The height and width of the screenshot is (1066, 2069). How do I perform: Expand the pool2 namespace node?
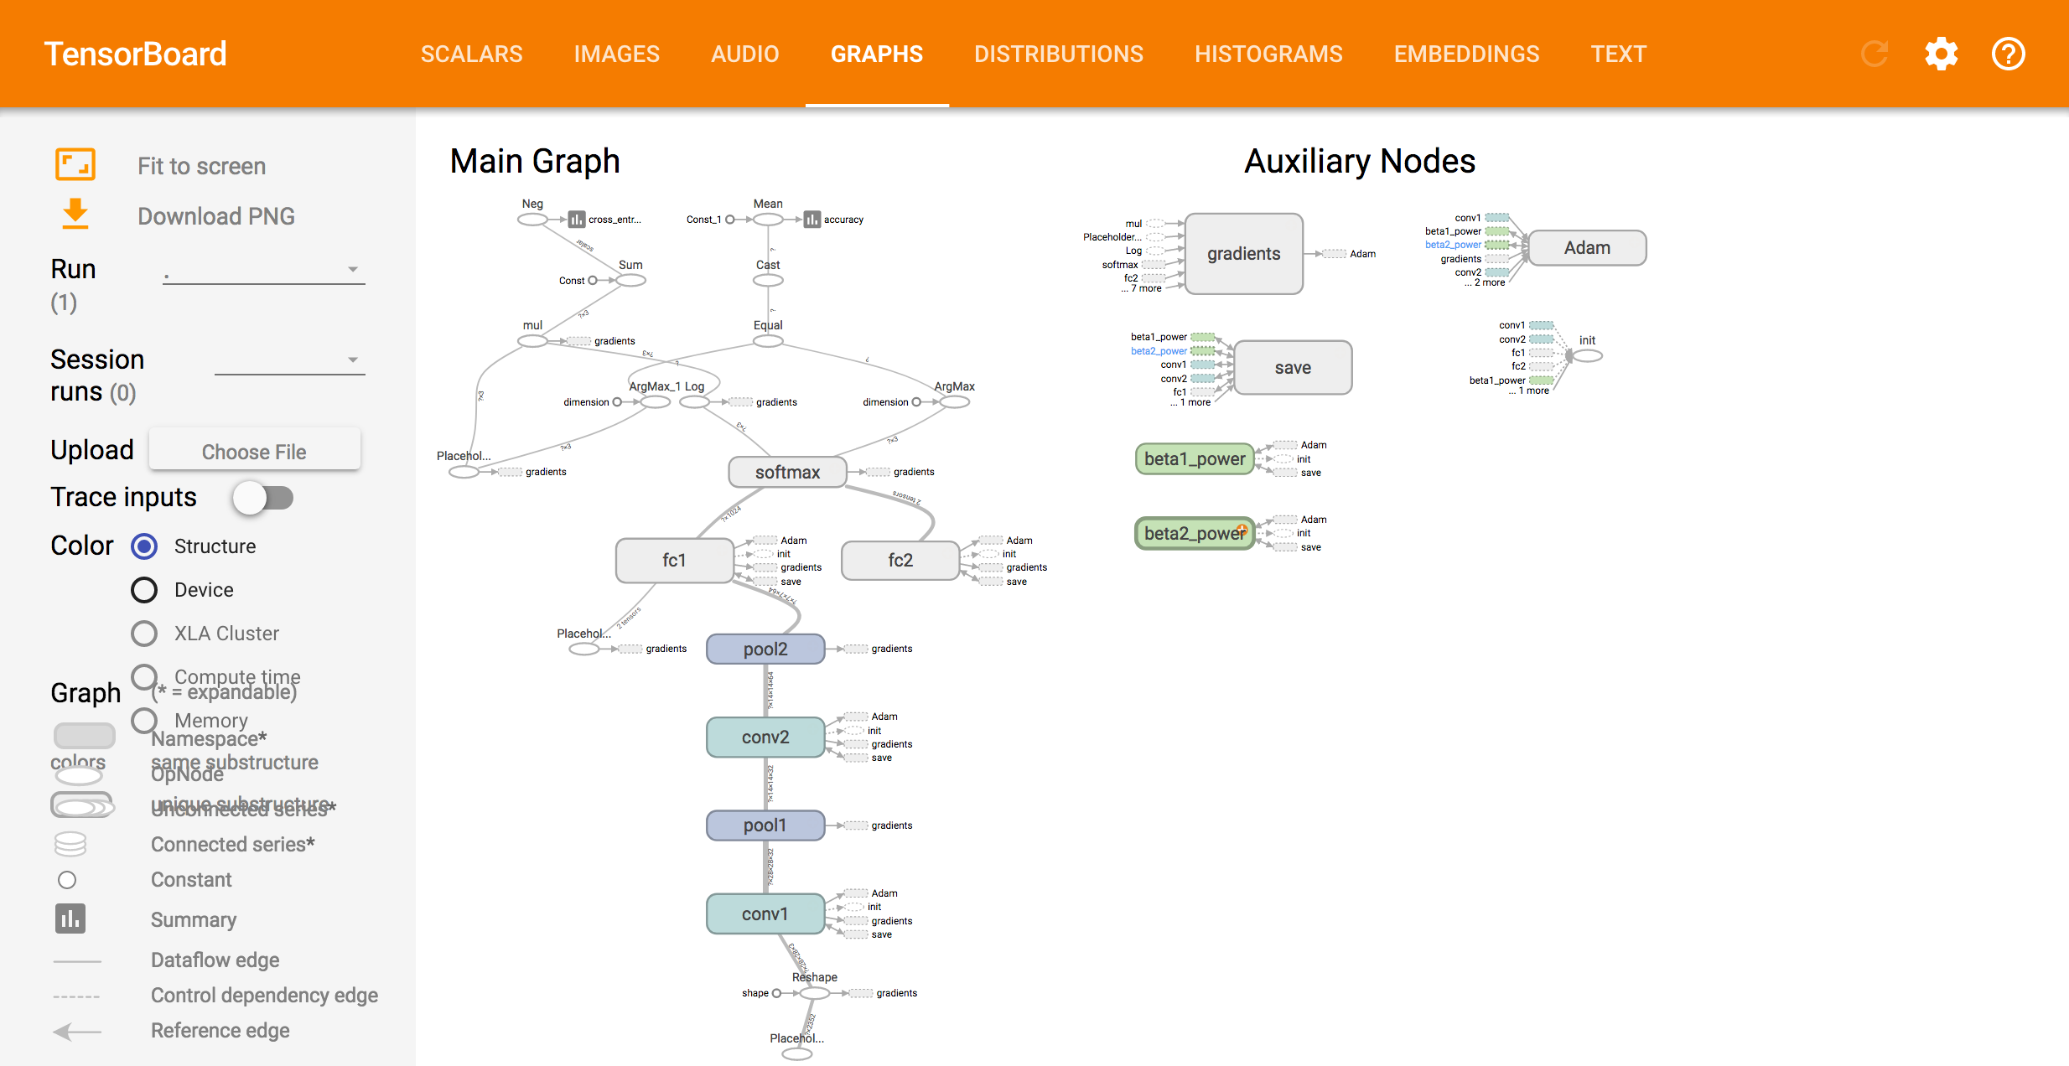pos(765,649)
